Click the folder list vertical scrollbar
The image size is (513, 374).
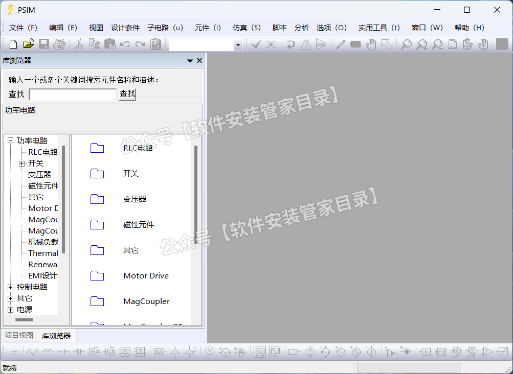196,195
